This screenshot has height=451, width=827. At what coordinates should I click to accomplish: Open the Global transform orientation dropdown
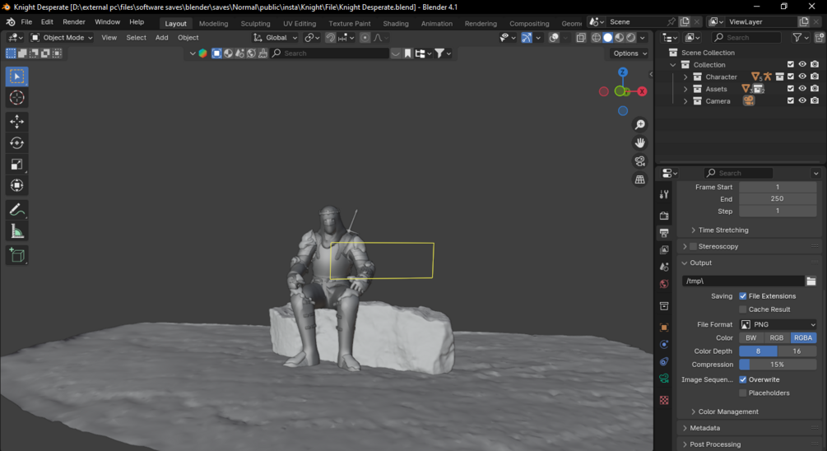(x=276, y=38)
